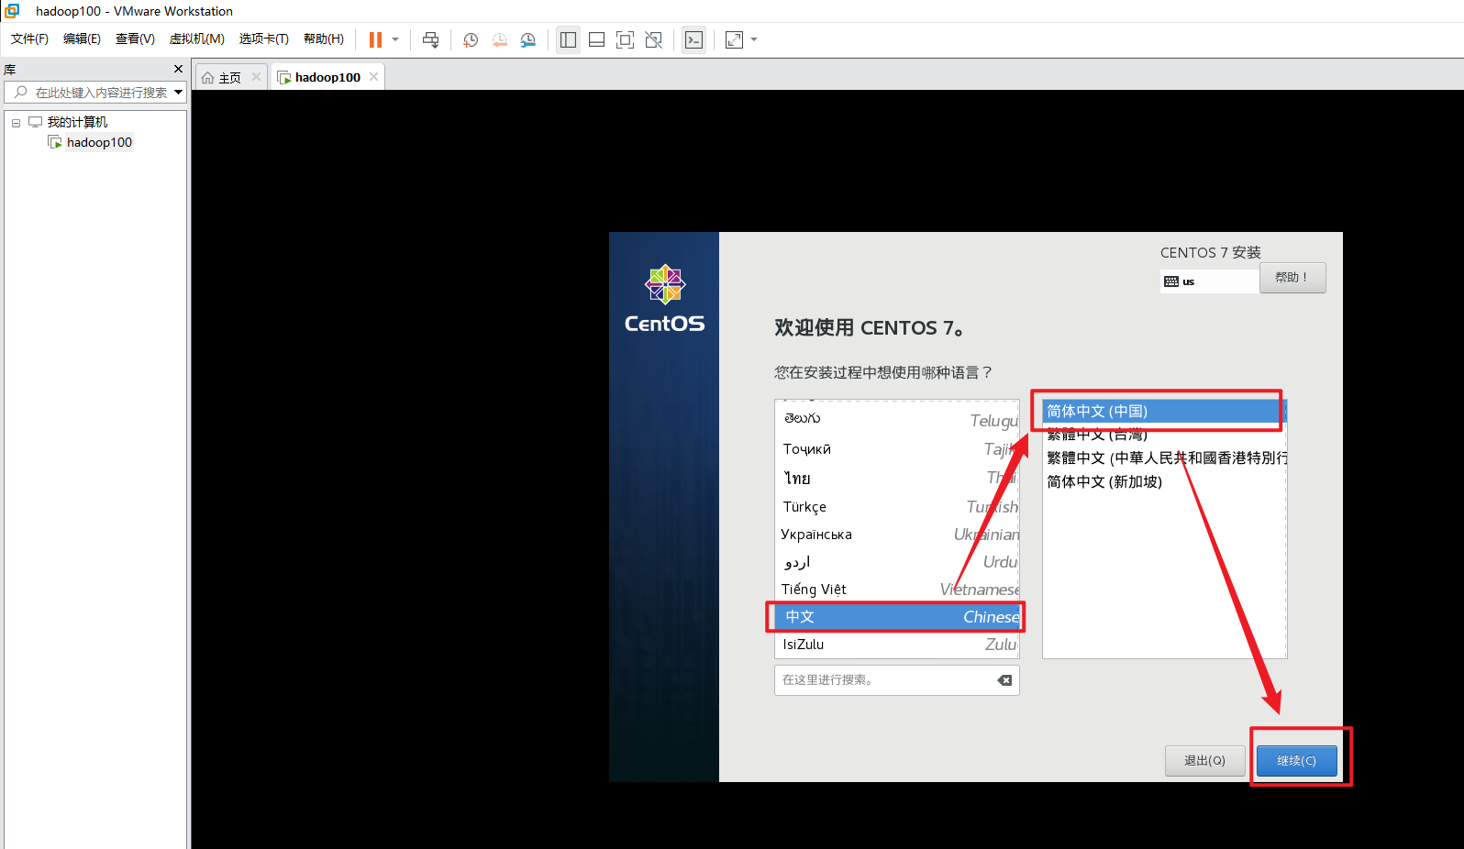This screenshot has width=1464, height=849.
Task: Select Українська in the language list
Action: (x=897, y=535)
